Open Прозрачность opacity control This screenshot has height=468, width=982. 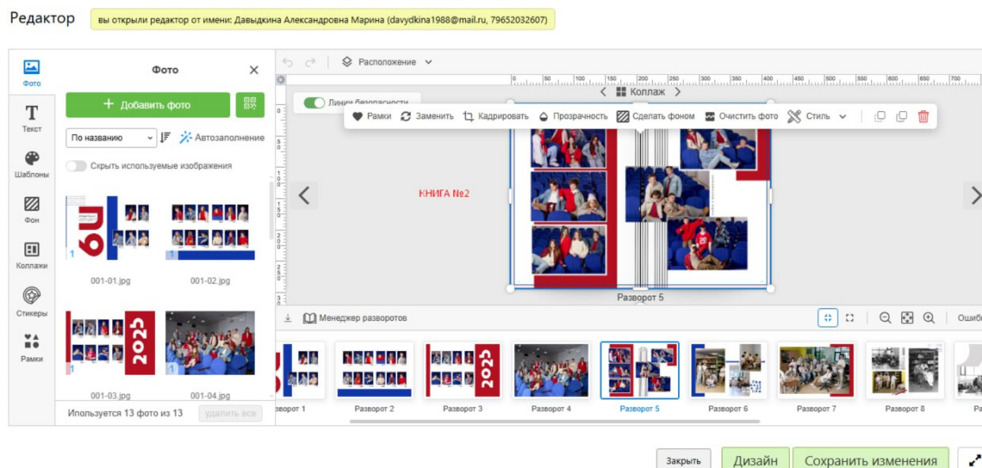coord(573,117)
